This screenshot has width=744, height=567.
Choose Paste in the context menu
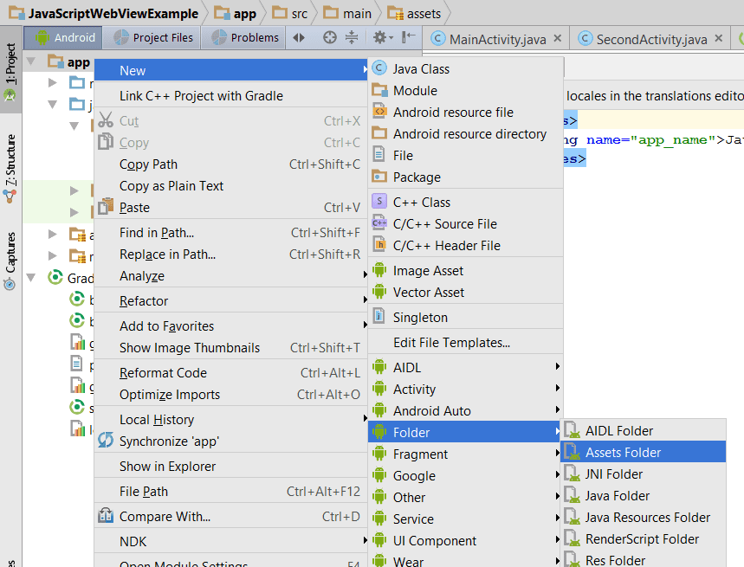(x=231, y=208)
